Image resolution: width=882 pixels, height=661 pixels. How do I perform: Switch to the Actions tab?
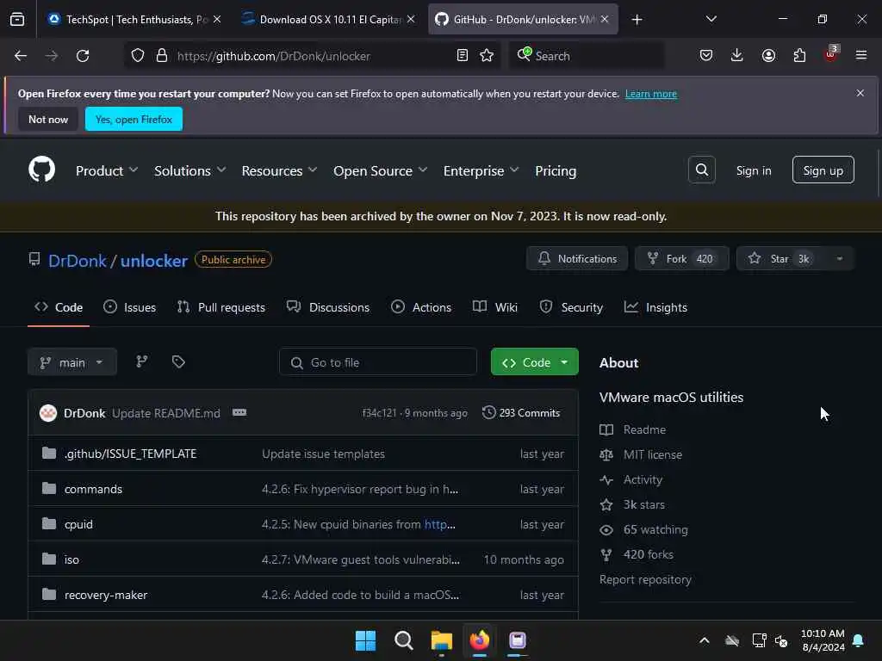pyautogui.click(x=421, y=307)
